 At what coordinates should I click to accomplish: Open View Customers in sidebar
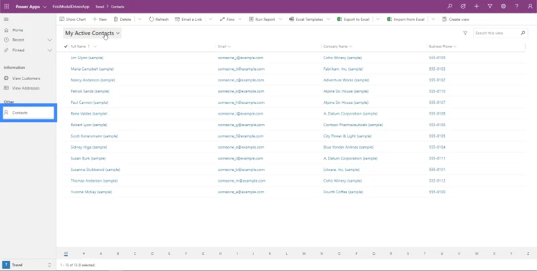(x=26, y=78)
